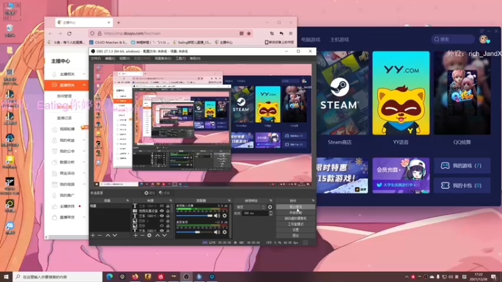Expand the 商业活动 sidebar section
Viewport: 502px width, 282px height.
pos(84,173)
